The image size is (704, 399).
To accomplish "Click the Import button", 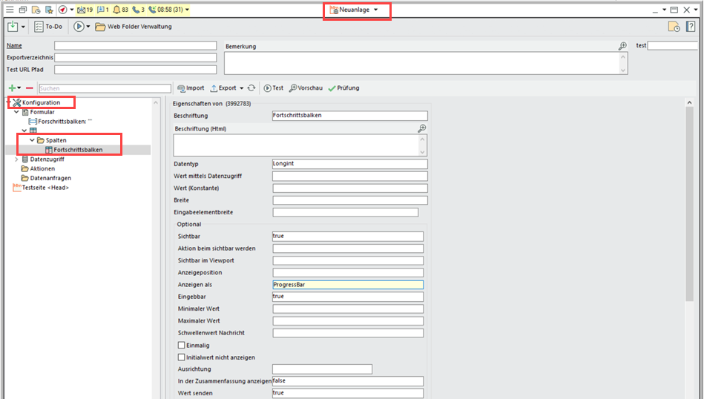I will 191,88.
